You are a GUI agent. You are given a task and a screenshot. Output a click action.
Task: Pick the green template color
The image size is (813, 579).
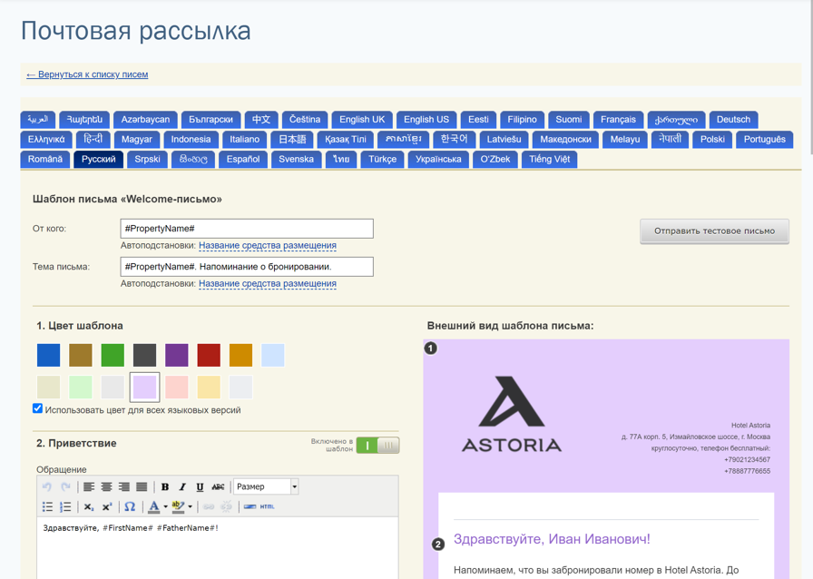click(113, 356)
